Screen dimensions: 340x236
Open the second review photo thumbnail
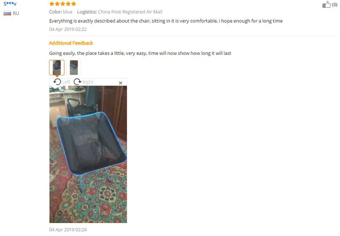tap(74, 67)
